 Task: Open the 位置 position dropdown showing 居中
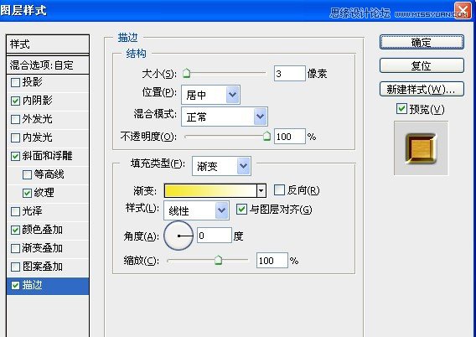pos(210,95)
